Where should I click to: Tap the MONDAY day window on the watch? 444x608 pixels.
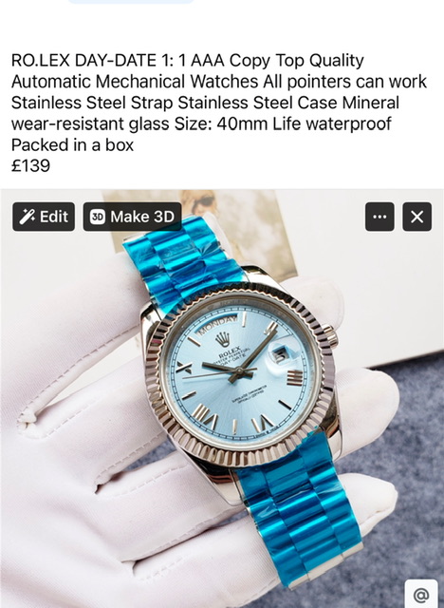coord(216,324)
